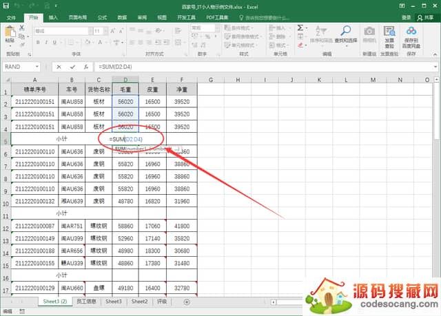Select column F header
Screen dimensions: 441x316
(181, 79)
